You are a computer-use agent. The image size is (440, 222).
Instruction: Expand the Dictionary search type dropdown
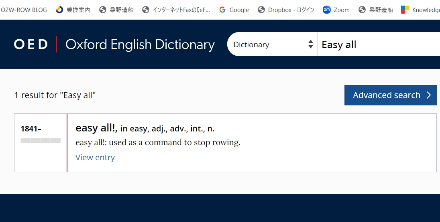tap(272, 44)
